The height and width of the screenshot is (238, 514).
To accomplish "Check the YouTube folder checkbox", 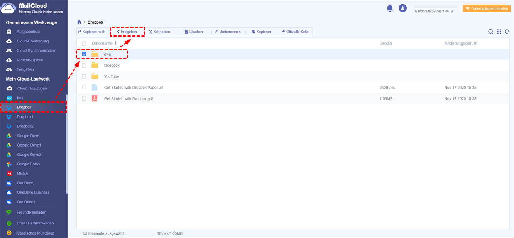I will pyautogui.click(x=84, y=76).
